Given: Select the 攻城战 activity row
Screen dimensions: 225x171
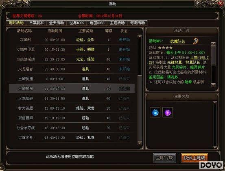Looking at the screenshot, I should point(72,40).
